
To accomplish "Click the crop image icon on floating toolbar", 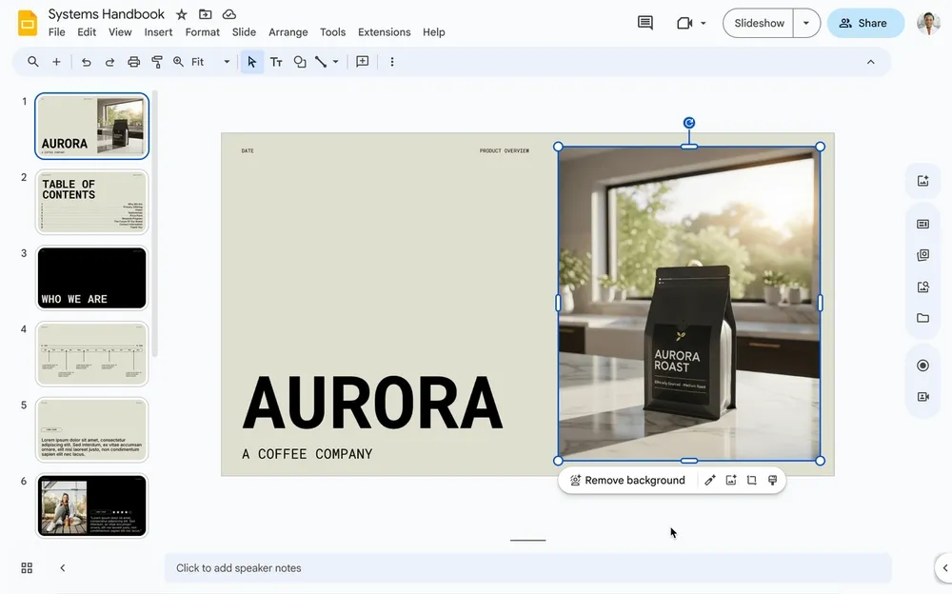I will coord(751,480).
